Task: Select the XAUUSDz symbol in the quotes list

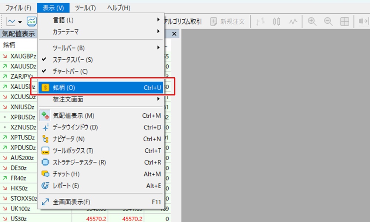Action: point(22,67)
